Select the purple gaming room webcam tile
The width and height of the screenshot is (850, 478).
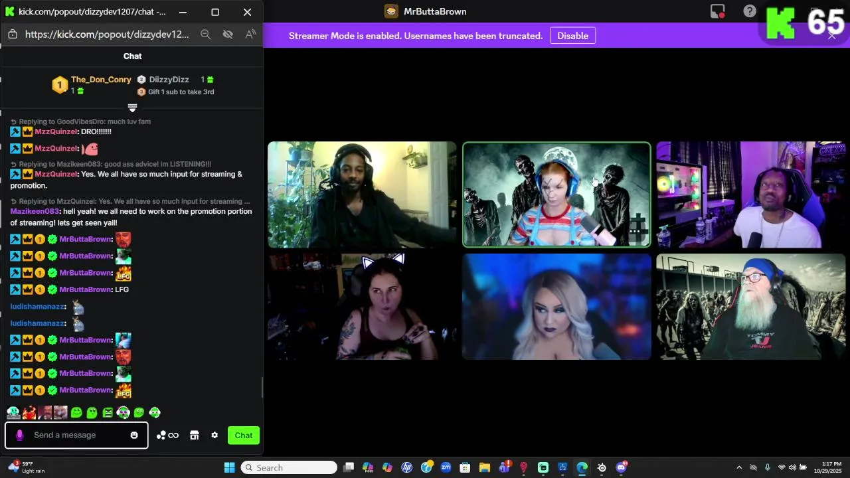tap(751, 195)
